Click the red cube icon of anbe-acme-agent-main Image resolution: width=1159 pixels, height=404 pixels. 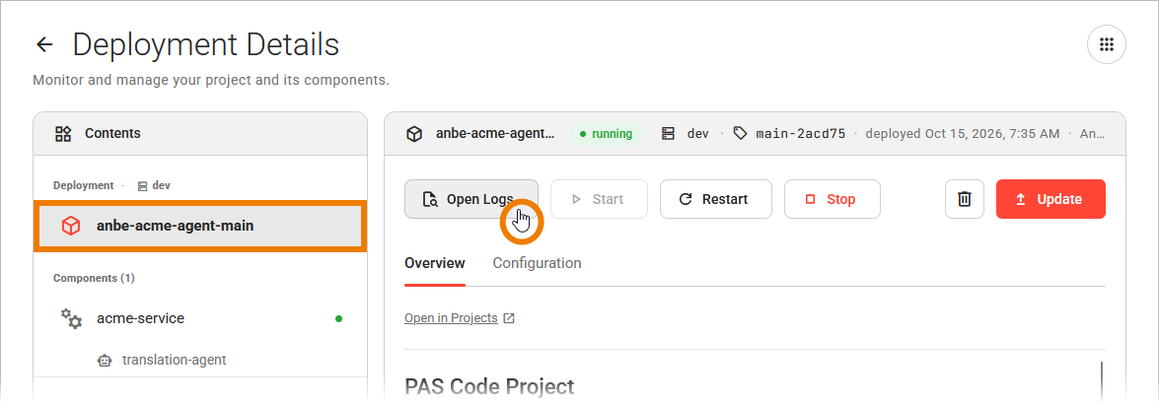[71, 226]
